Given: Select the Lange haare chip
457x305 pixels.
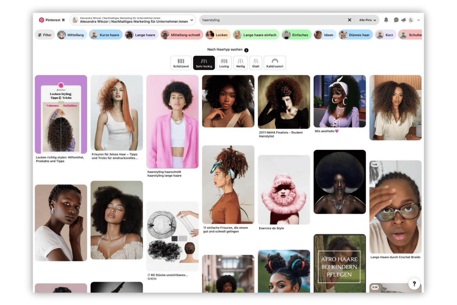Looking at the screenshot, I should pos(141,35).
